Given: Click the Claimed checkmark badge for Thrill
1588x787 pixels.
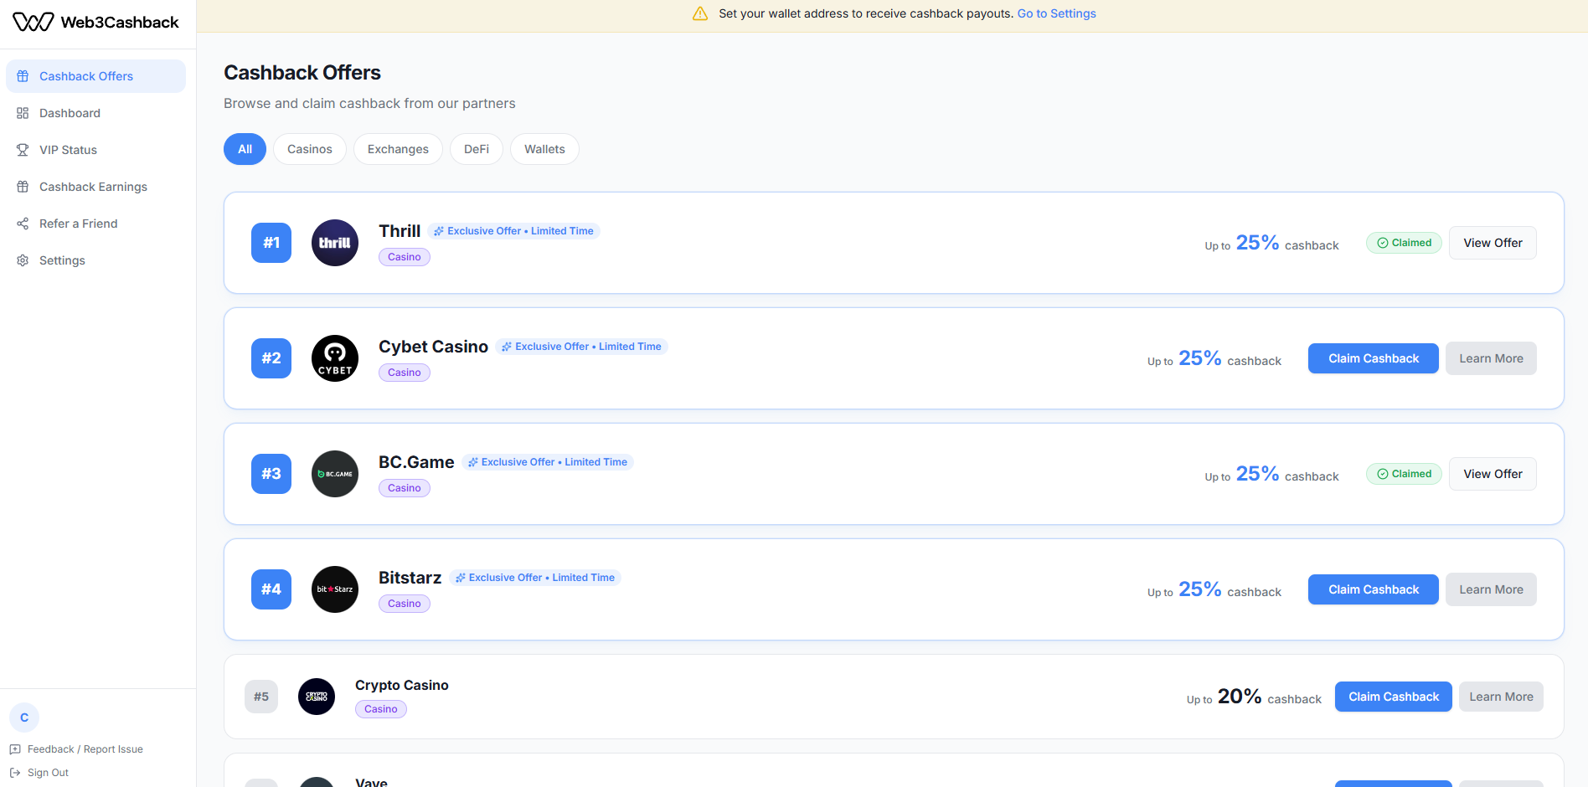Looking at the screenshot, I should pos(1404,243).
